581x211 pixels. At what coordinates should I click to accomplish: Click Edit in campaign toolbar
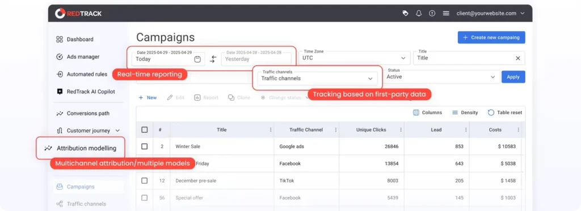176,97
